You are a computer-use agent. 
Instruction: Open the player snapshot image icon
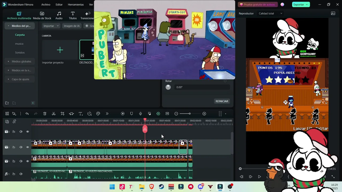tap(333, 13)
